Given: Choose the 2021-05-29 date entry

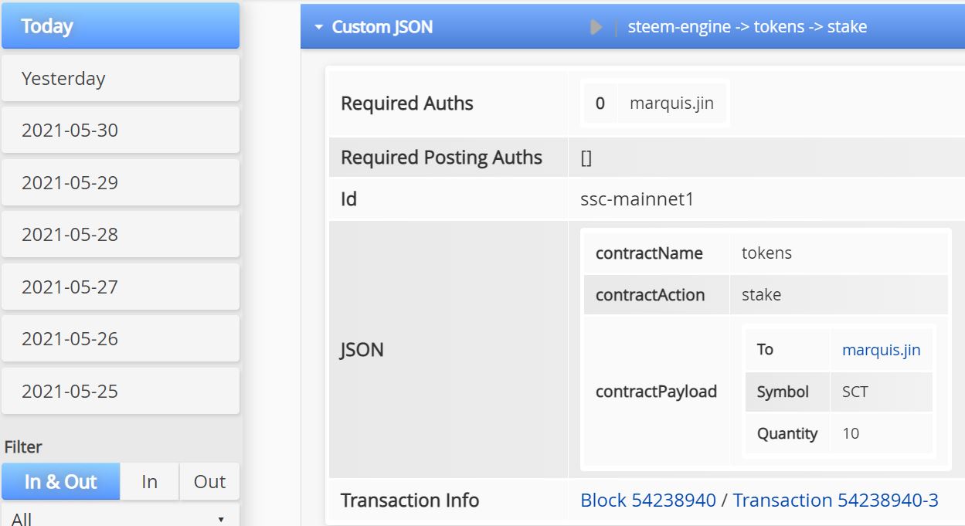Looking at the screenshot, I should point(121,182).
